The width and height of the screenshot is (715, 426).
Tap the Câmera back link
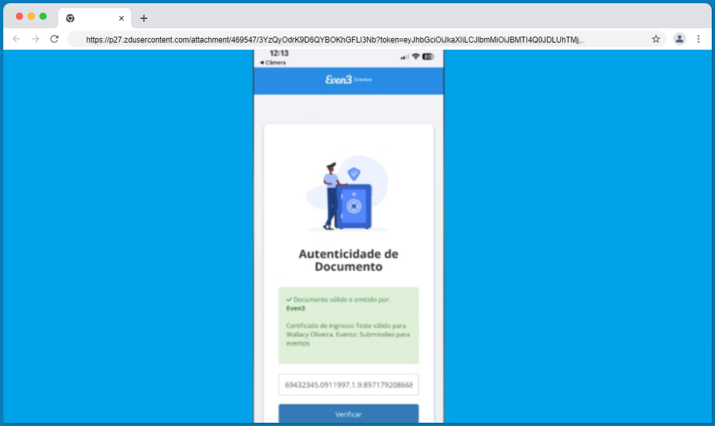click(273, 63)
